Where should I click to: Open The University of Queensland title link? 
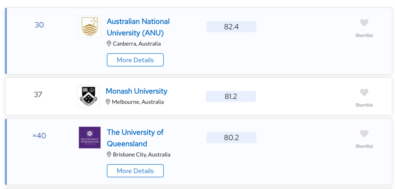click(135, 138)
